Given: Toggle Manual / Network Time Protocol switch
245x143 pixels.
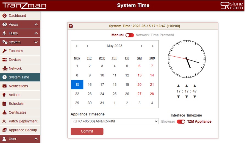Looking at the screenshot, I should click(x=130, y=35).
